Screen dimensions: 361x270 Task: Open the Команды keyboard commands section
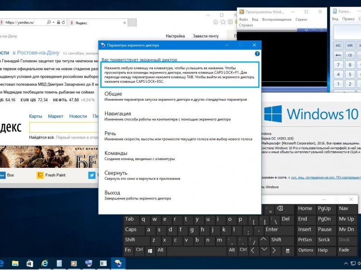pyautogui.click(x=139, y=156)
